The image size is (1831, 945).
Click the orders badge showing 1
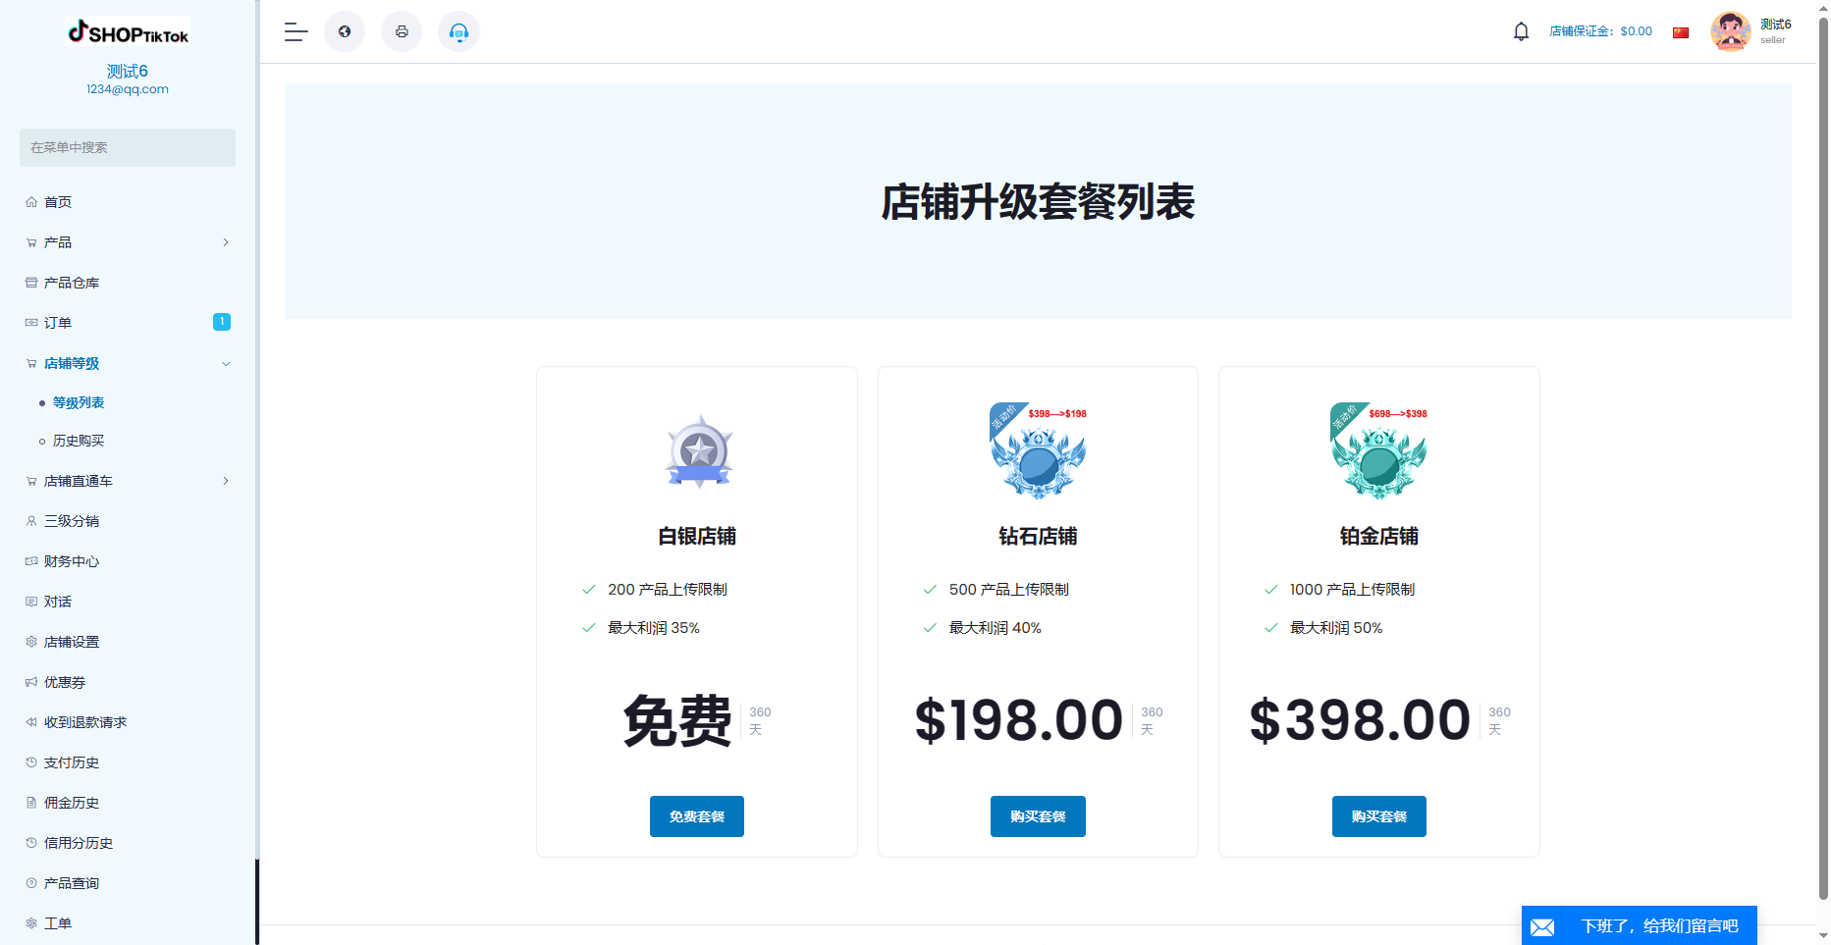[222, 322]
